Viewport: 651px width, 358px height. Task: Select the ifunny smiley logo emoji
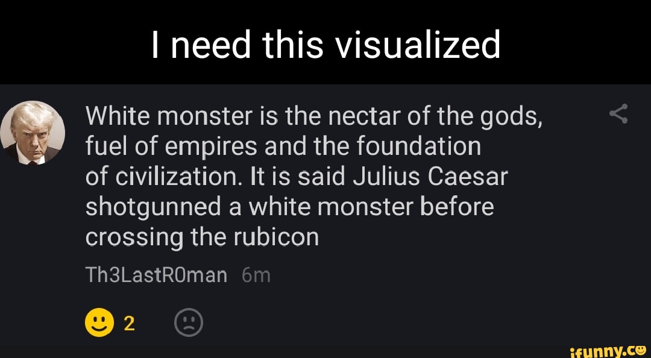click(x=642, y=350)
